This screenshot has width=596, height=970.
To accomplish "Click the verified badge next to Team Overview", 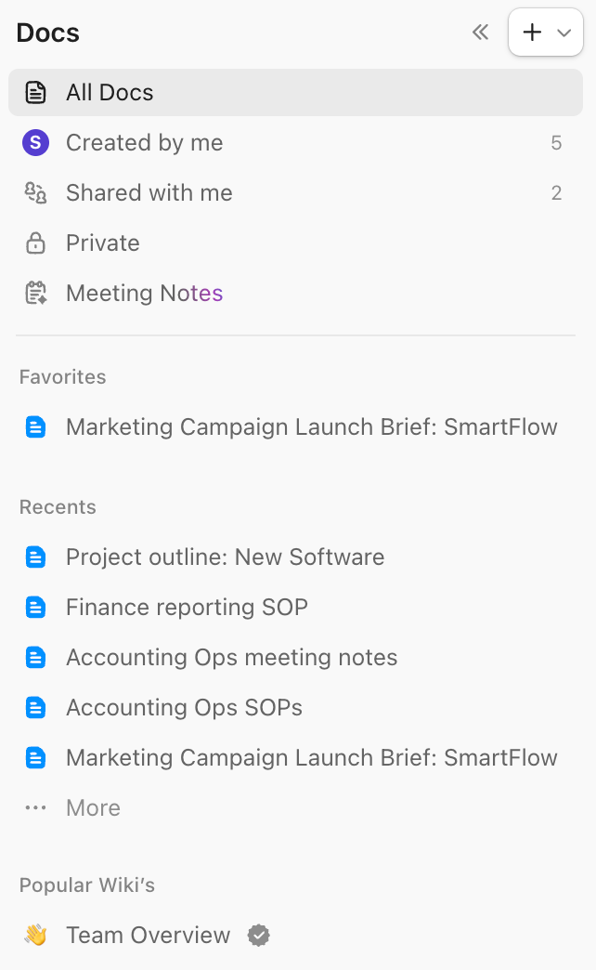I will (x=257, y=935).
